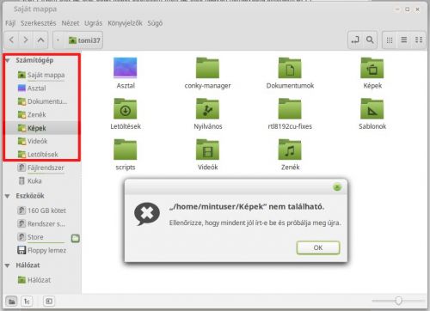Select Asztal in the sidebar

(41, 88)
